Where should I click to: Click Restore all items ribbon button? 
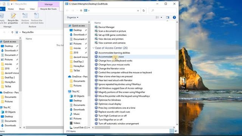tap(25, 18)
